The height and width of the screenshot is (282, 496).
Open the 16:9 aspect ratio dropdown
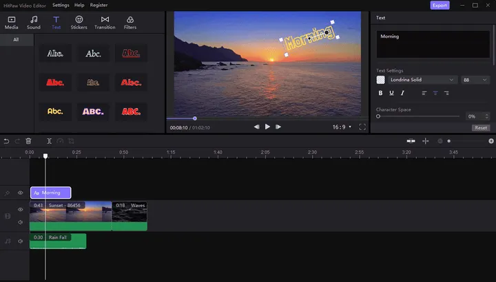(x=342, y=127)
